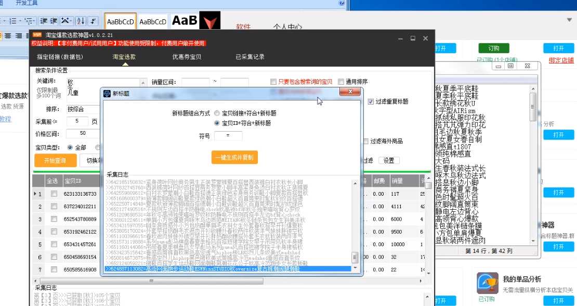This screenshot has width=577, height=306.
Task: Open the dropdown arrow at top right panel
Action: (x=569, y=20)
